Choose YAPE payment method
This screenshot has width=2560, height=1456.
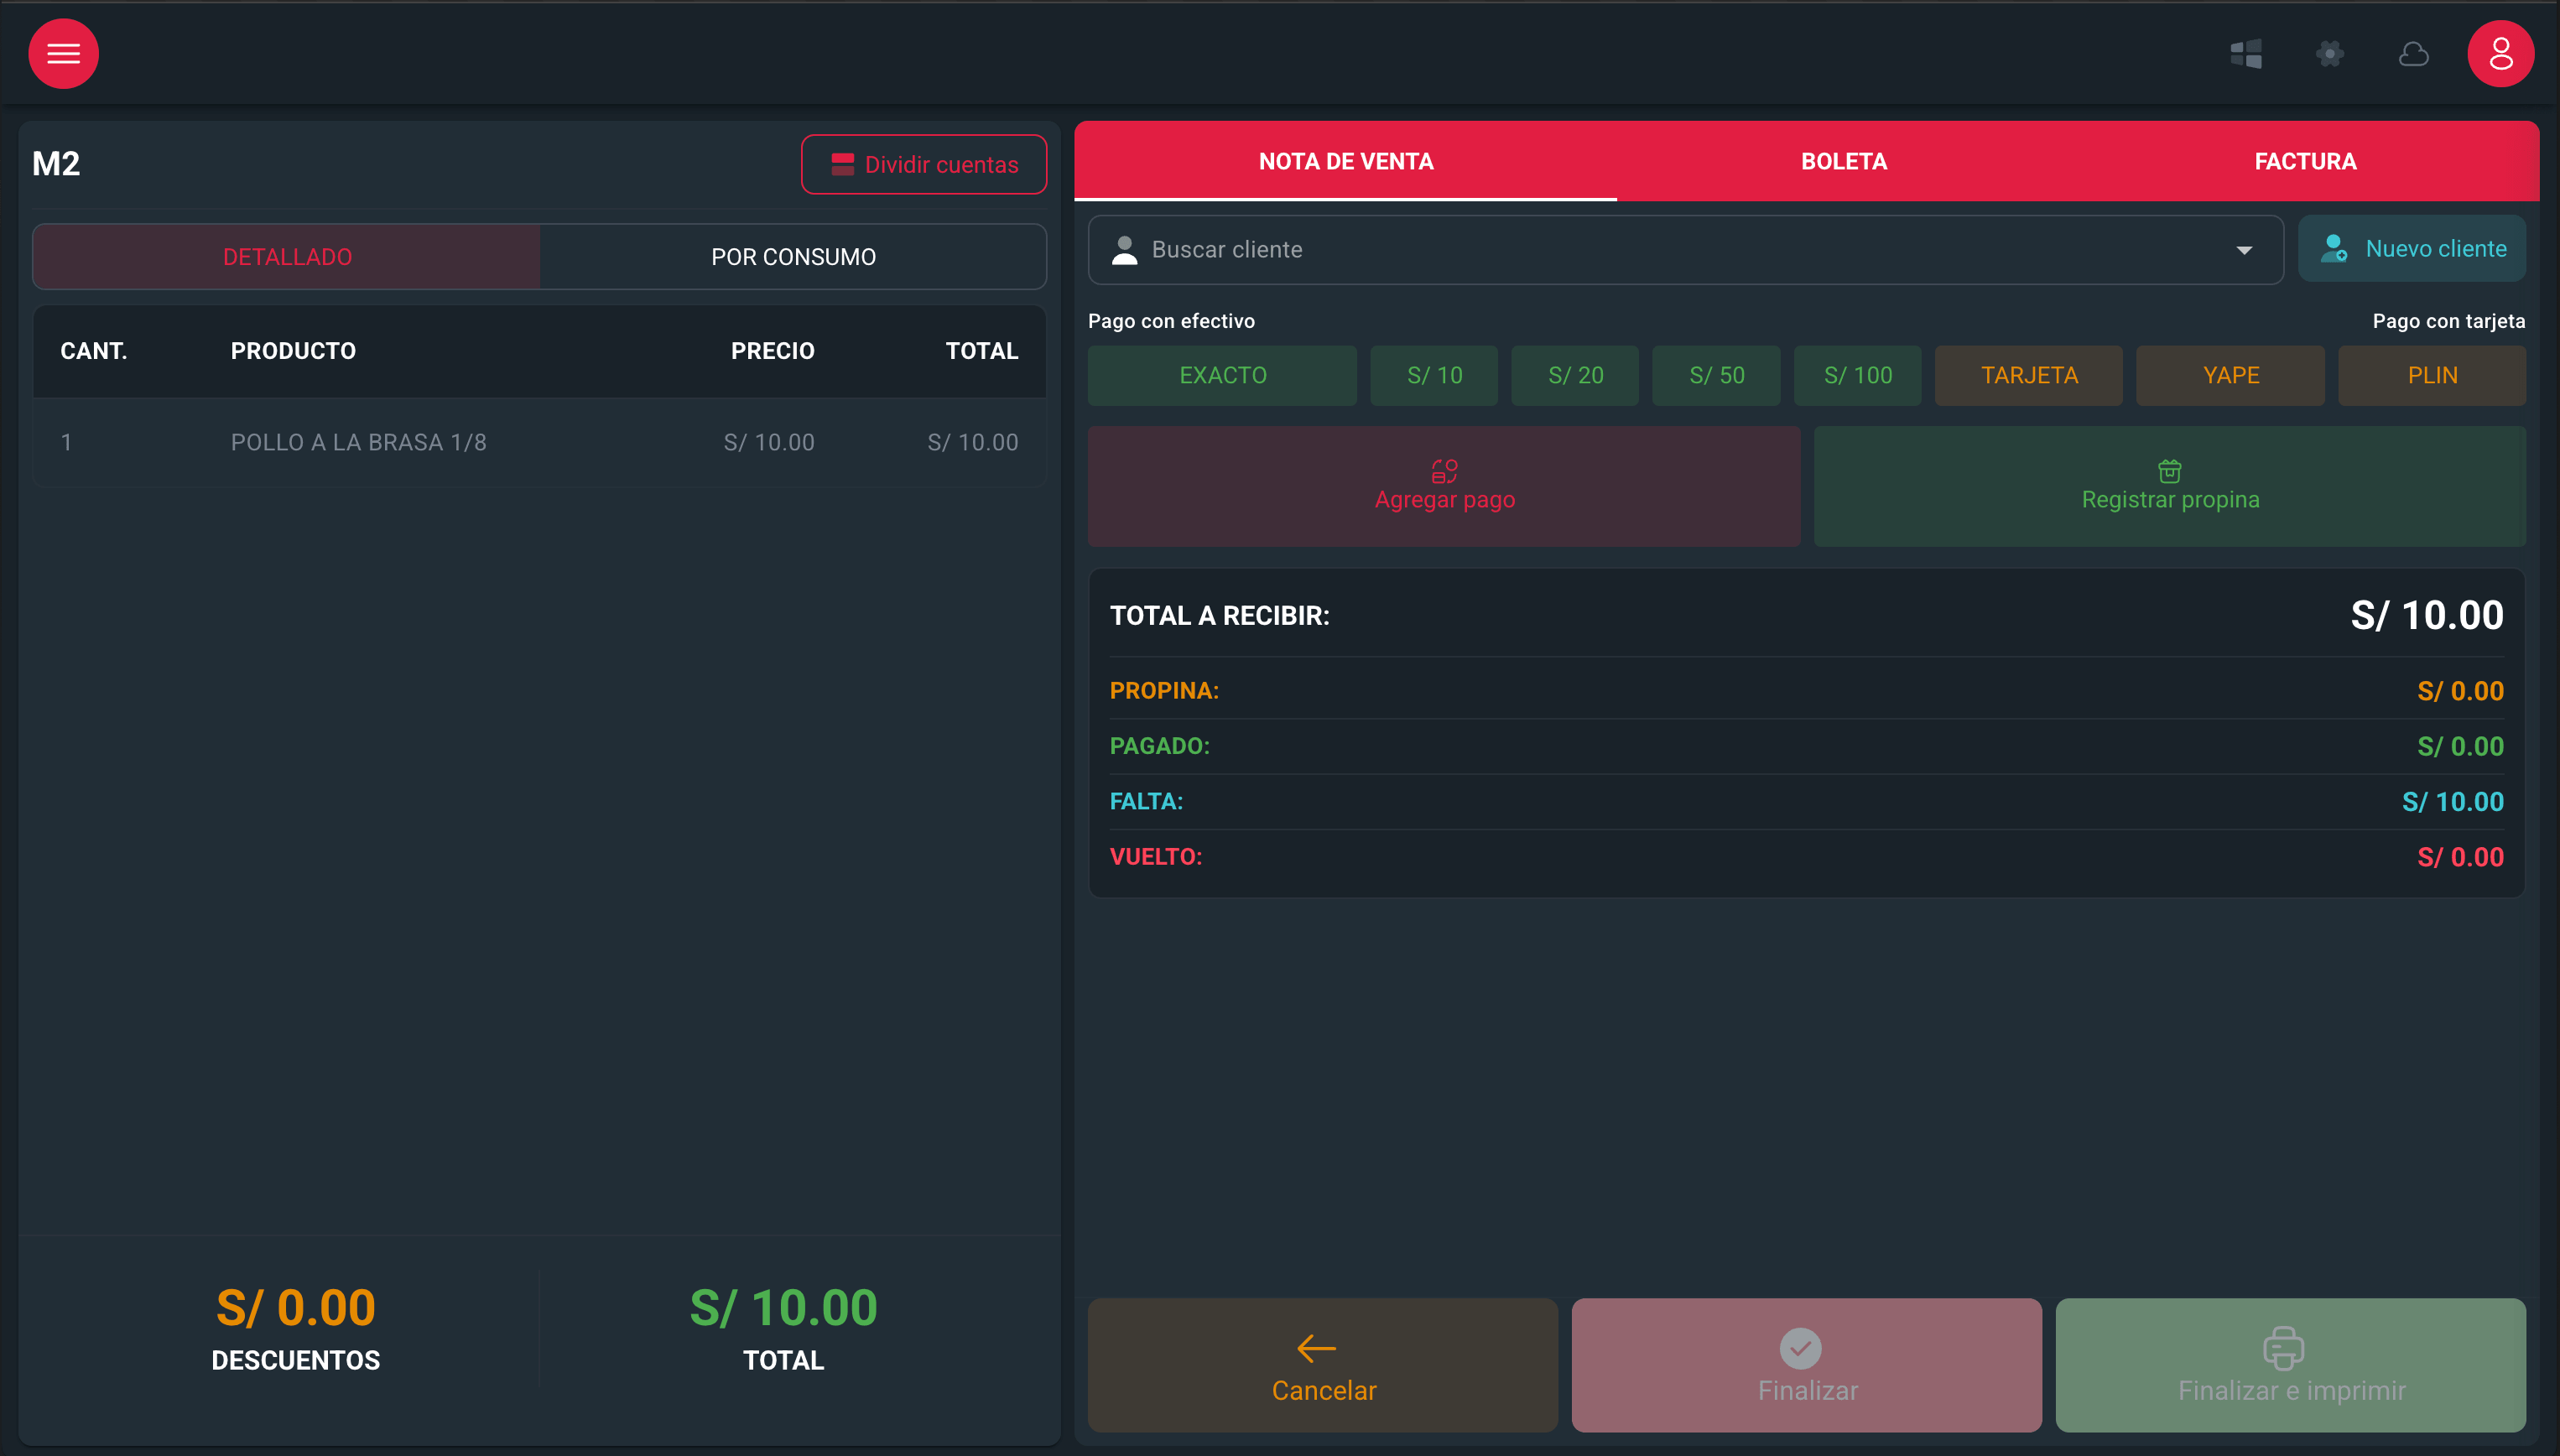[x=2230, y=375]
